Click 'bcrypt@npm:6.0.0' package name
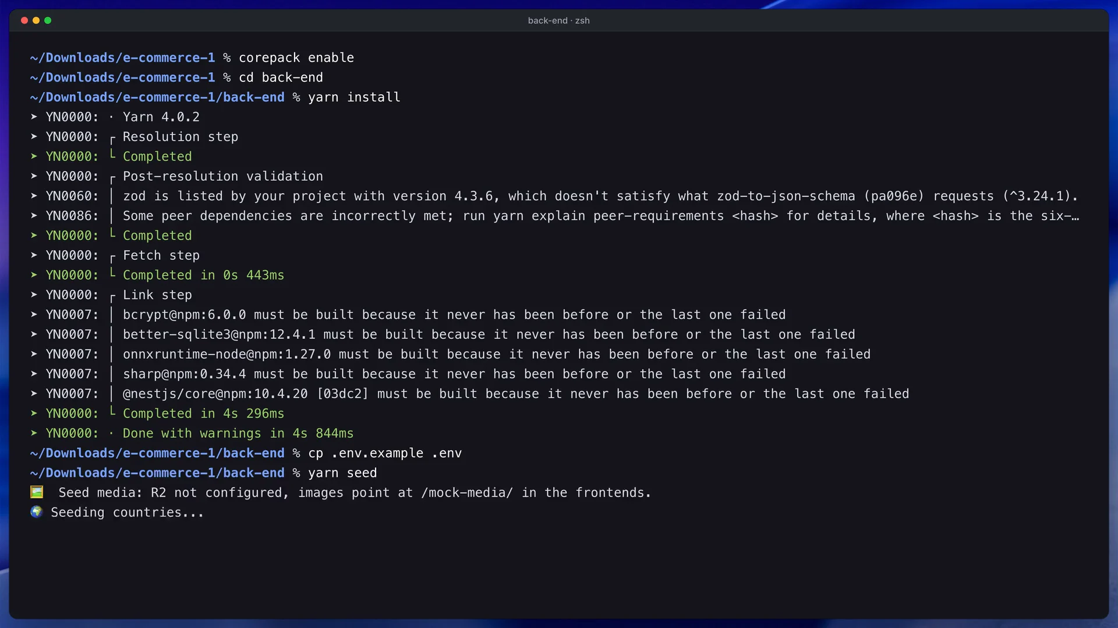Screen dimensions: 1118x628 tap(184, 315)
